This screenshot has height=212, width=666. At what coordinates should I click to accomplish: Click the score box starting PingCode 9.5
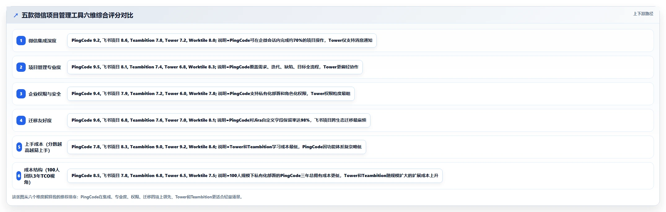pos(215,67)
